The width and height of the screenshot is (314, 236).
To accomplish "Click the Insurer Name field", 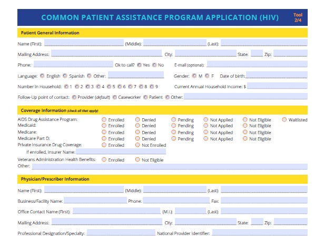I will tap(121, 152).
